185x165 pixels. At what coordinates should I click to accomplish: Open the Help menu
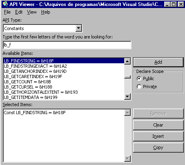46,12
